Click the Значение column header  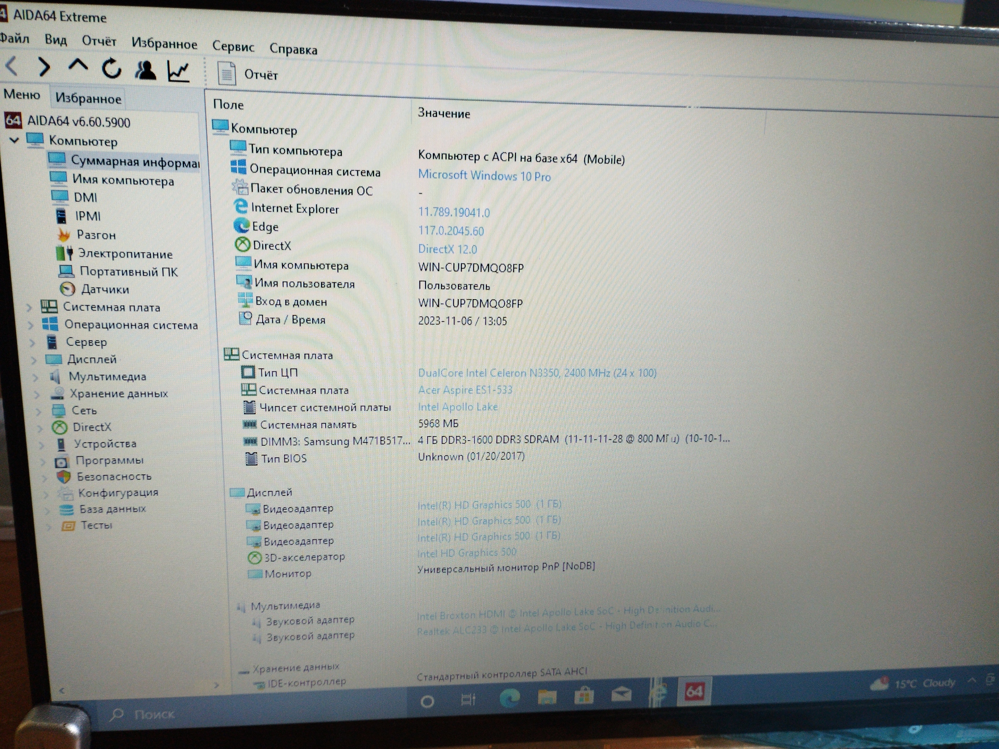[444, 113]
